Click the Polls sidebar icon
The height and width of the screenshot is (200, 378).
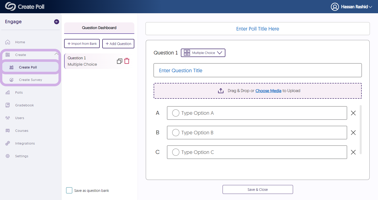click(x=8, y=92)
